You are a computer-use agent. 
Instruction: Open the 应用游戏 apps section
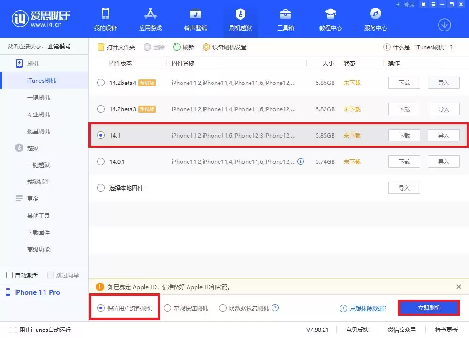coord(151,19)
